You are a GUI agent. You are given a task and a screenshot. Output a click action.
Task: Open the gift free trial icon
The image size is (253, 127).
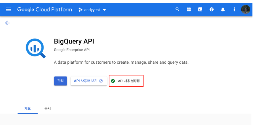coord(189,9)
